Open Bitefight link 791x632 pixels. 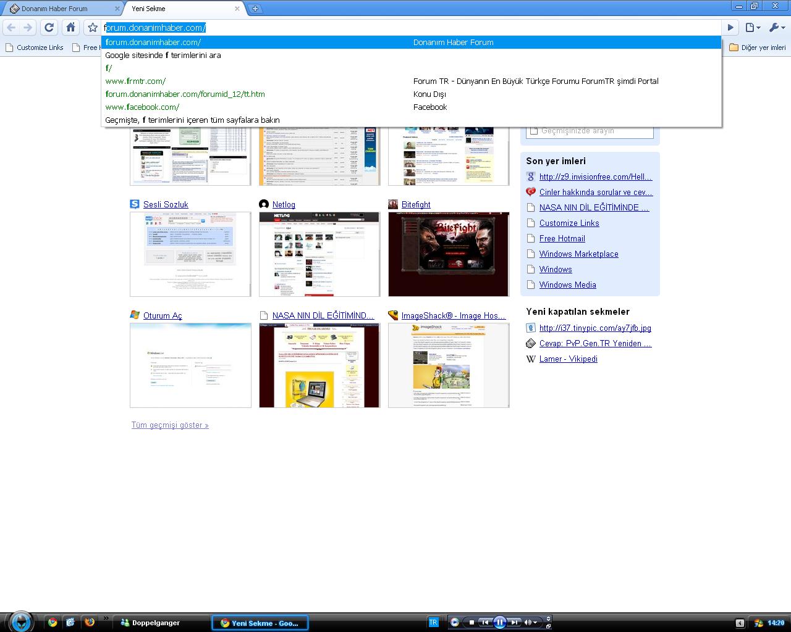coord(416,204)
